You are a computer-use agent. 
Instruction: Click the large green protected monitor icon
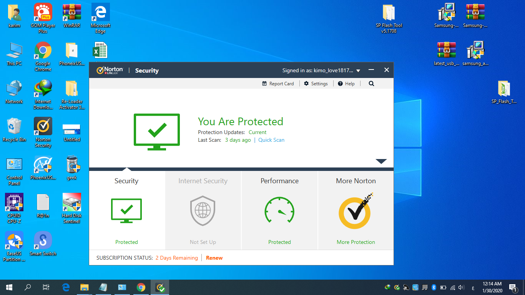point(156,132)
